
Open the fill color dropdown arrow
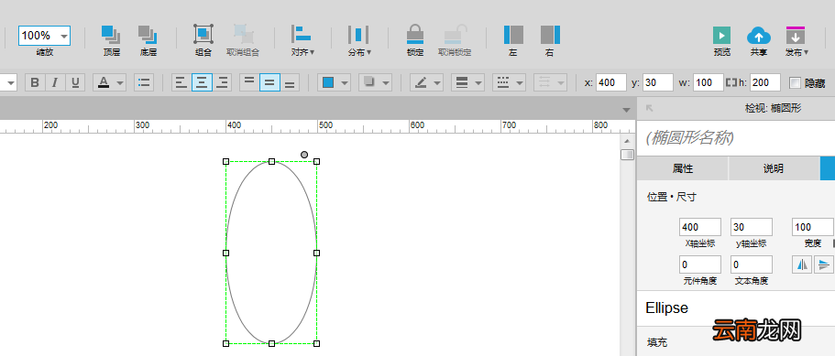(345, 83)
